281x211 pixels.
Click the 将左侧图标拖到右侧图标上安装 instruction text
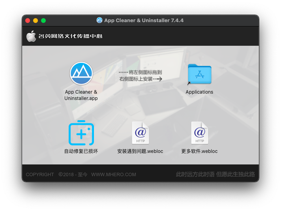pos(140,76)
